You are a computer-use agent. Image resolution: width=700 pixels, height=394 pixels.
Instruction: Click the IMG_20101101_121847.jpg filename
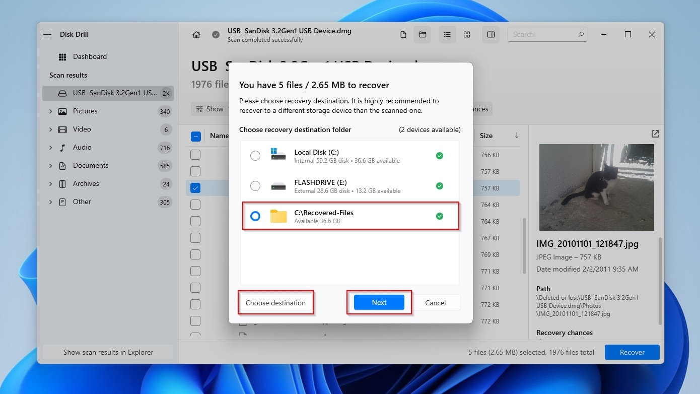click(x=587, y=244)
